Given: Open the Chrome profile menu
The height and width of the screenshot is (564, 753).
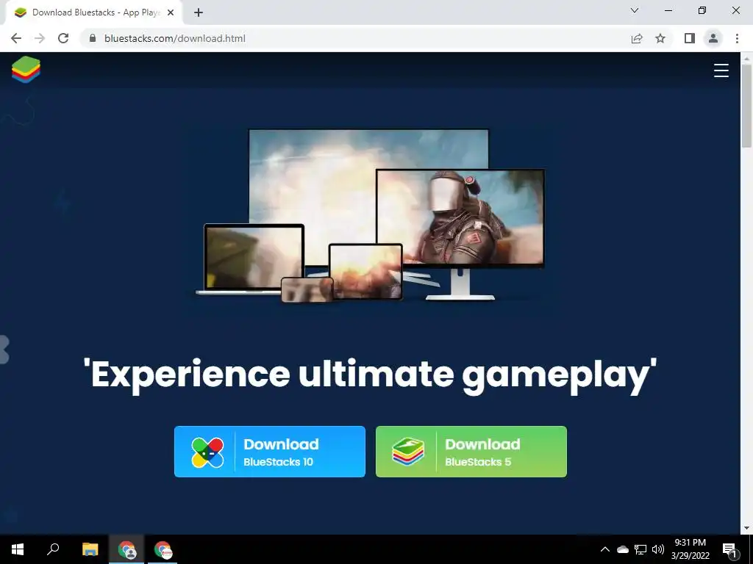Looking at the screenshot, I should [713, 38].
